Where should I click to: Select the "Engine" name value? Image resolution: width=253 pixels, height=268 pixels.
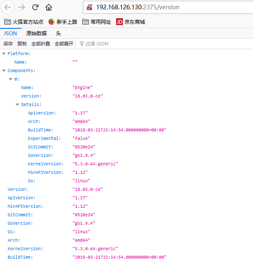point(83,87)
